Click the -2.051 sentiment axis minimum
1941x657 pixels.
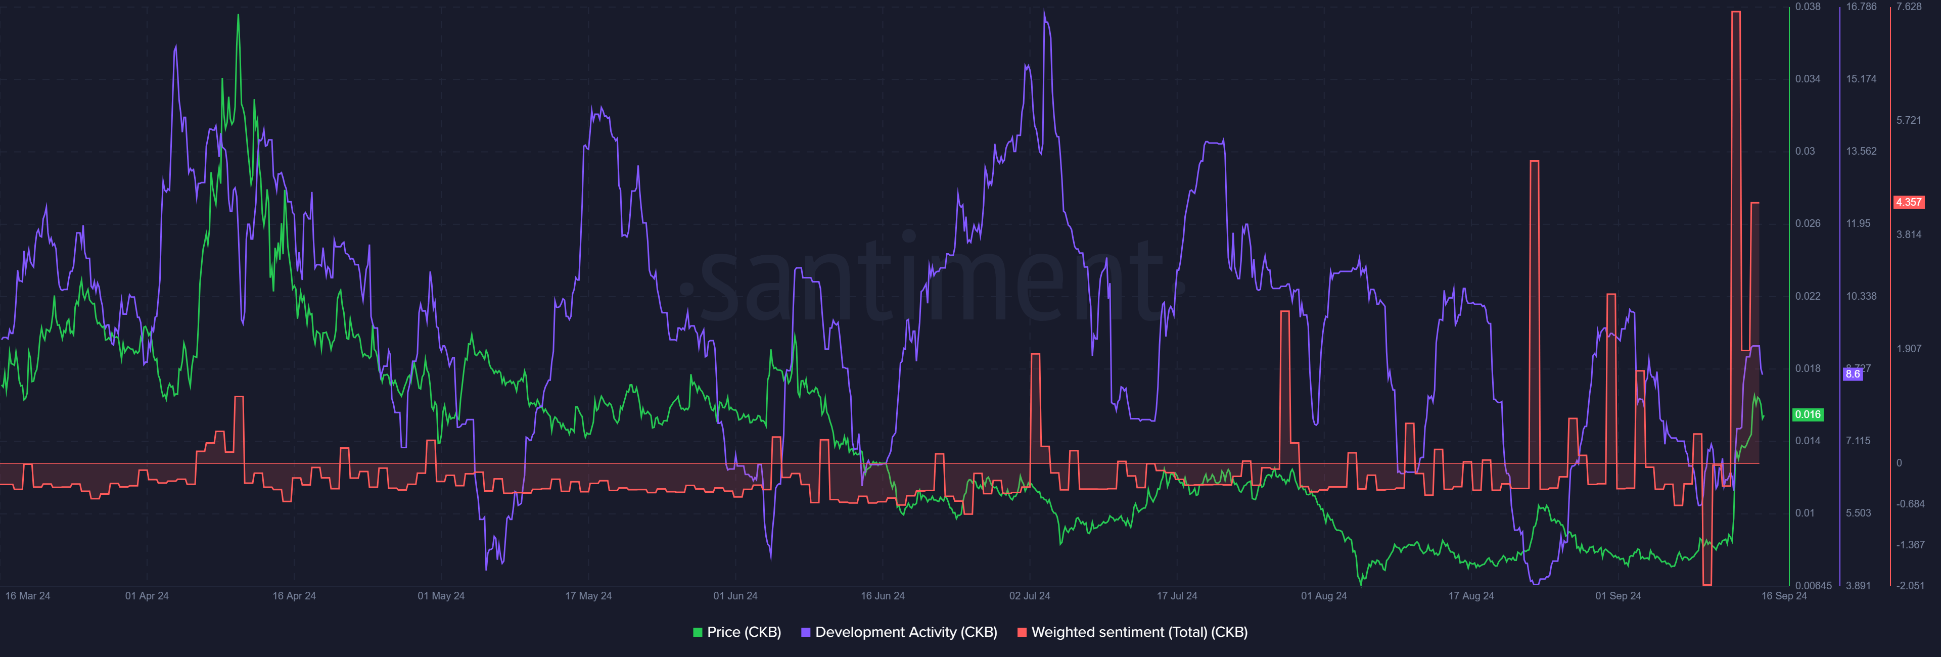[1910, 585]
